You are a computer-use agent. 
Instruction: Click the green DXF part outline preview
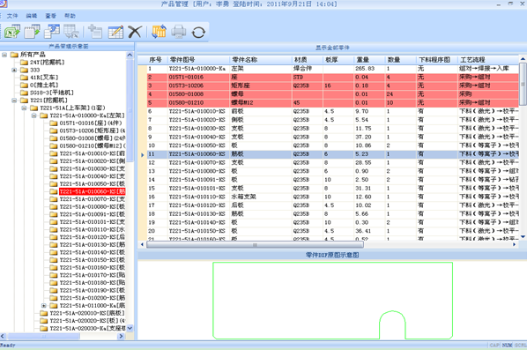click(x=332, y=301)
